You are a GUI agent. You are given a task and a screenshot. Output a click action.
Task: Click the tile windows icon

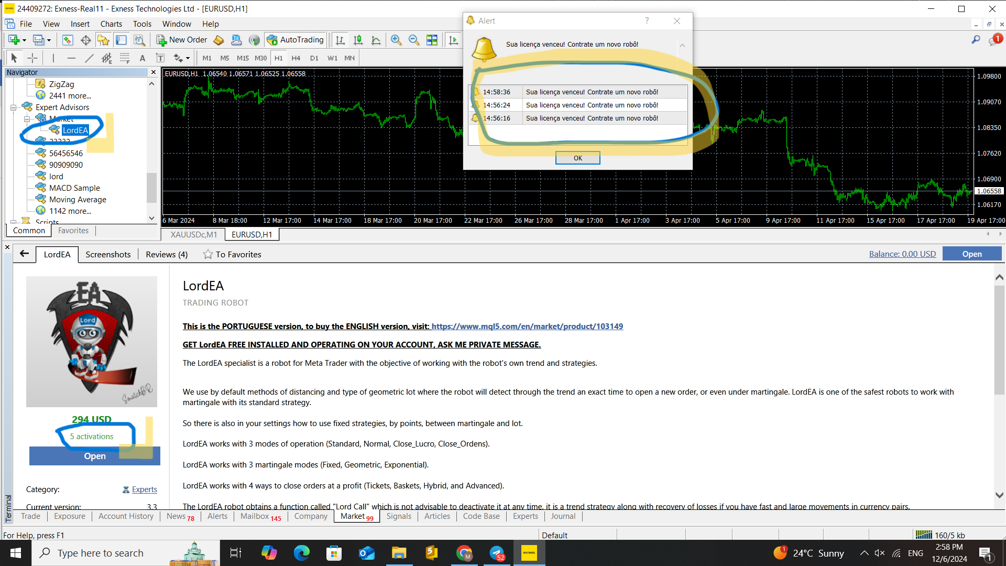[x=432, y=40]
